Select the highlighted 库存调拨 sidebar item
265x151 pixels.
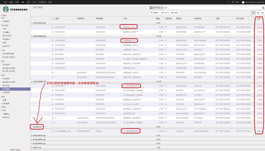(15, 89)
